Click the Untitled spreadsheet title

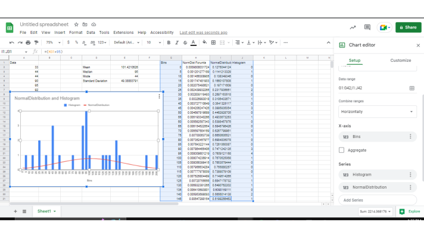tap(44, 24)
